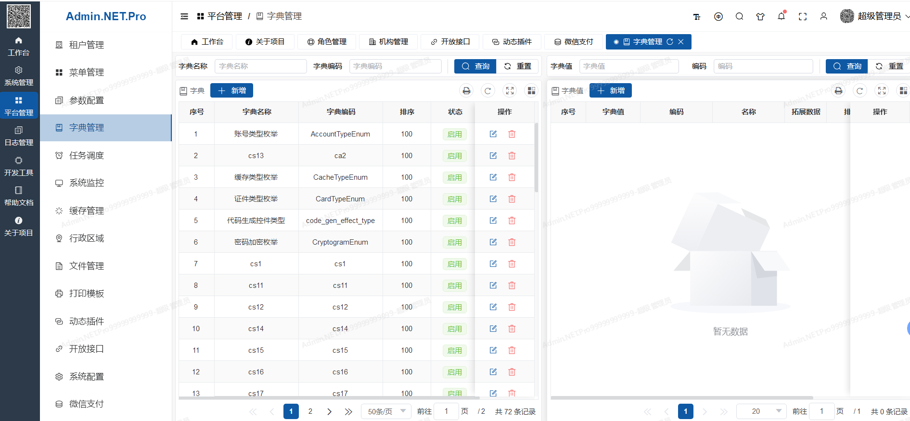Maximize the dictionary value table panel
The image size is (910, 421).
click(882, 90)
